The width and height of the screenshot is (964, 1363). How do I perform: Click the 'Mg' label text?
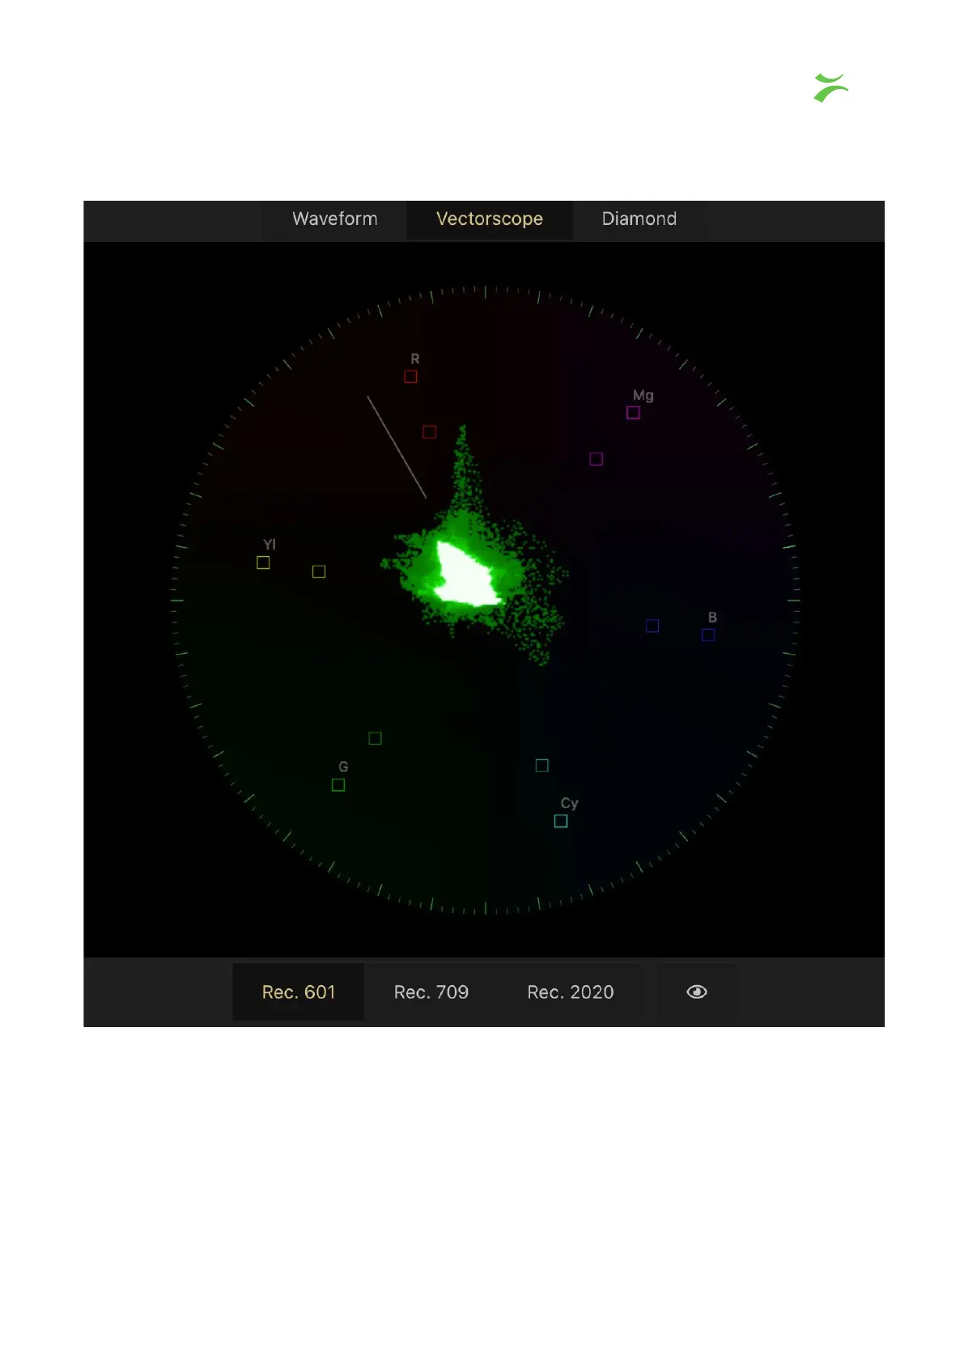tap(643, 396)
